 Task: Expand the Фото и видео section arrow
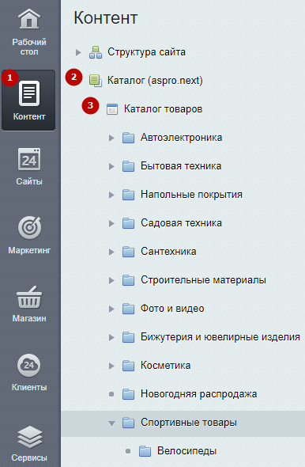(x=111, y=309)
